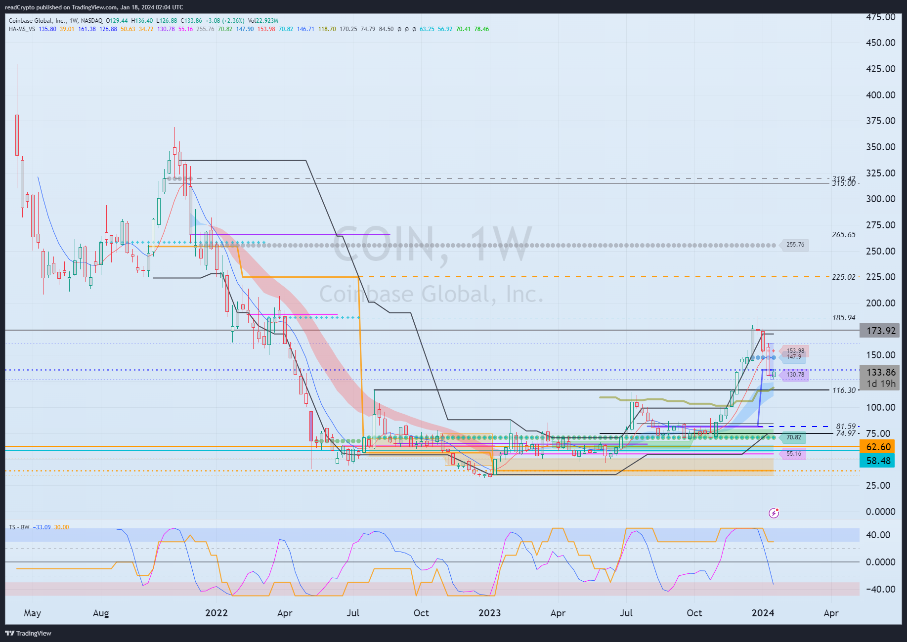Viewport: 907px width, 642px height.
Task: Click the -33.09 value in TS - BW legend
Action: tap(42, 527)
